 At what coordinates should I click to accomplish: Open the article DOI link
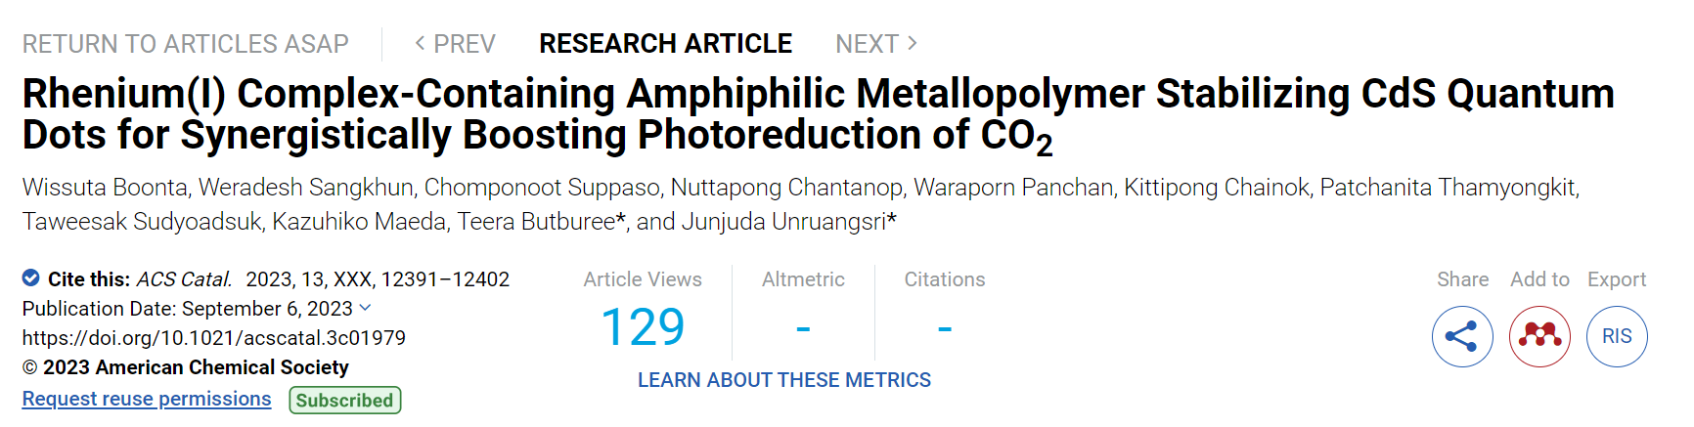point(214,338)
